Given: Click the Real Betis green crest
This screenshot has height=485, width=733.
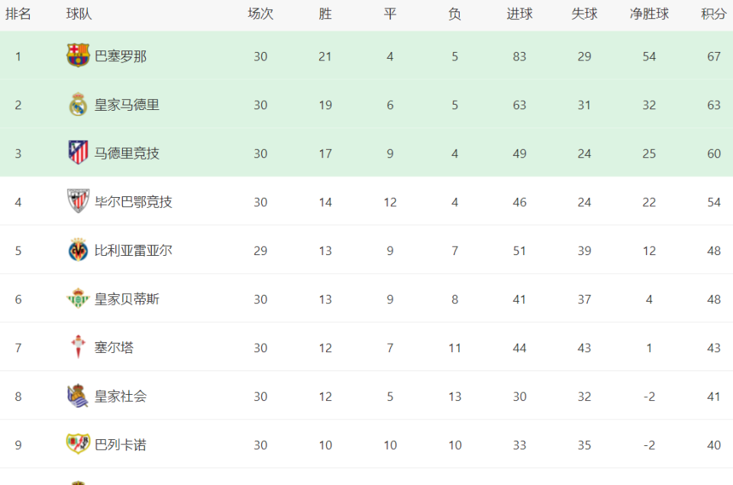Looking at the screenshot, I should click(x=78, y=299).
